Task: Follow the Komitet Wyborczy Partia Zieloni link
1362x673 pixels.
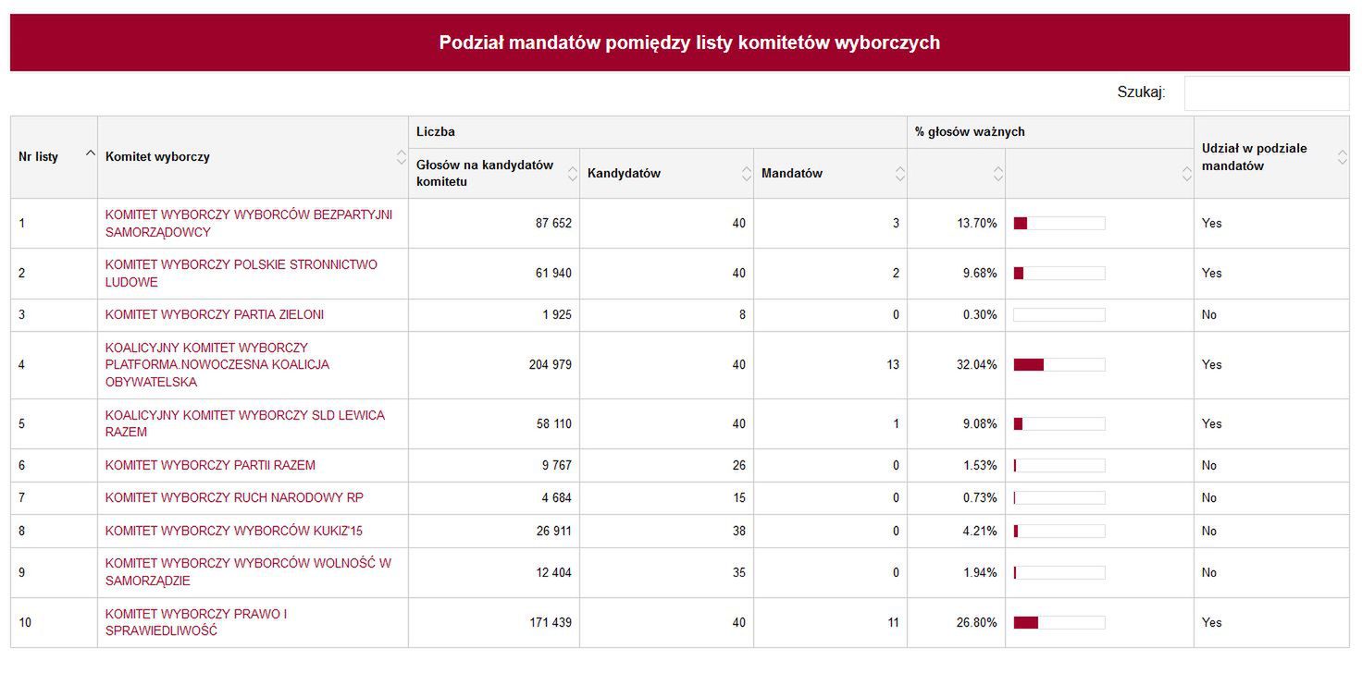Action: pyautogui.click(x=215, y=314)
